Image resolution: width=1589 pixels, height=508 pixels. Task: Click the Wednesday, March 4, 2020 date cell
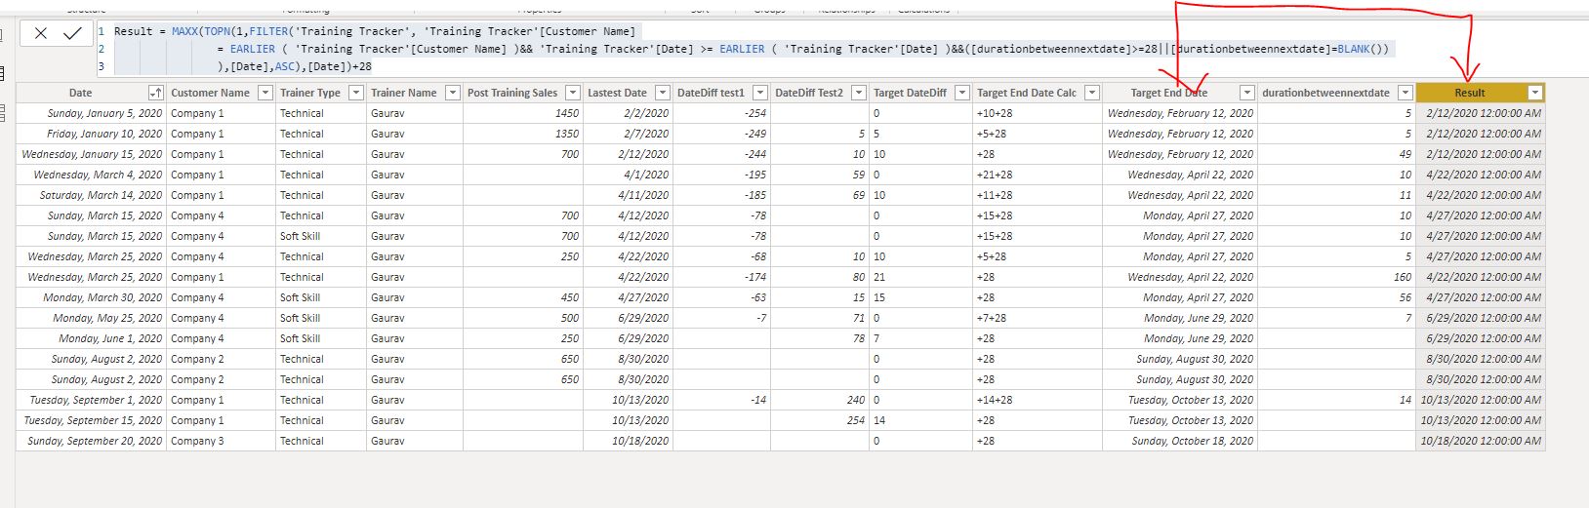(91, 175)
